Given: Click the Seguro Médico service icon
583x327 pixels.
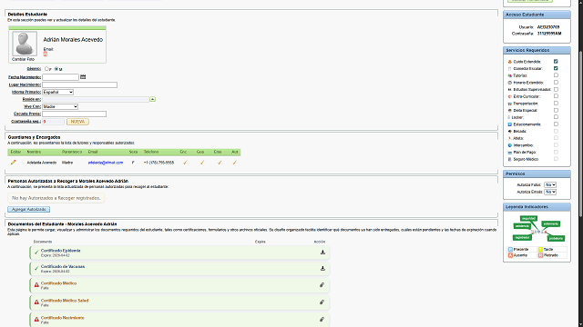Looking at the screenshot, I should click(x=510, y=160).
